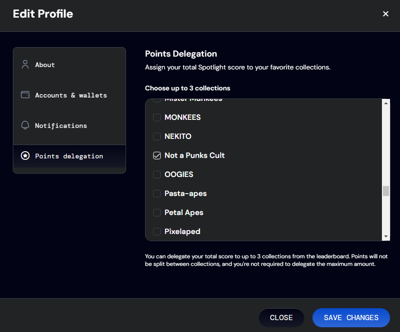This screenshot has width=400, height=332.
Task: Switch to Notifications section
Action: click(x=69, y=125)
